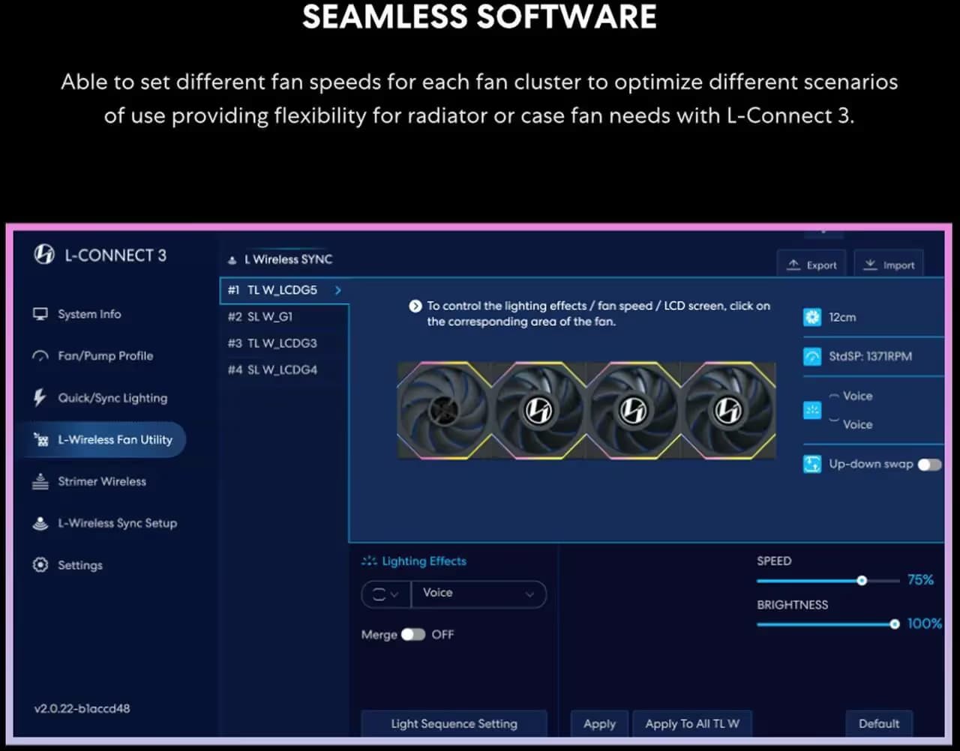The image size is (960, 751).
Task: Switch to the SL W_G1 fan tab
Action: point(260,316)
